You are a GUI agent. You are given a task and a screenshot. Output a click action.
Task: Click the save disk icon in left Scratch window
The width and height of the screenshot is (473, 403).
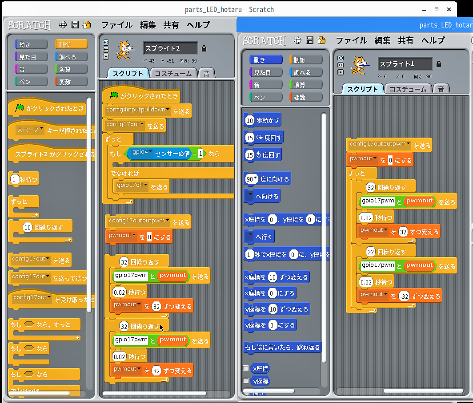(75, 25)
